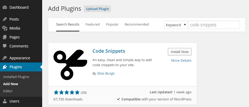Open the Dashboard gauge icon
Viewport: 249px width, 107px height.
click(5, 7)
